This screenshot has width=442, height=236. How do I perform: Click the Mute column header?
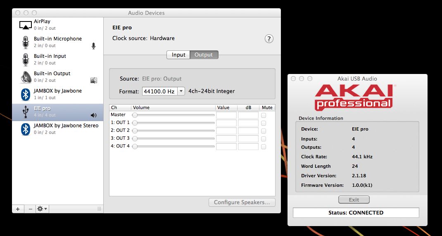coord(267,107)
